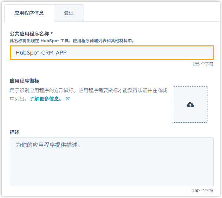
Task: Click the 公共应用程序名称 field label
Action: click(30, 33)
